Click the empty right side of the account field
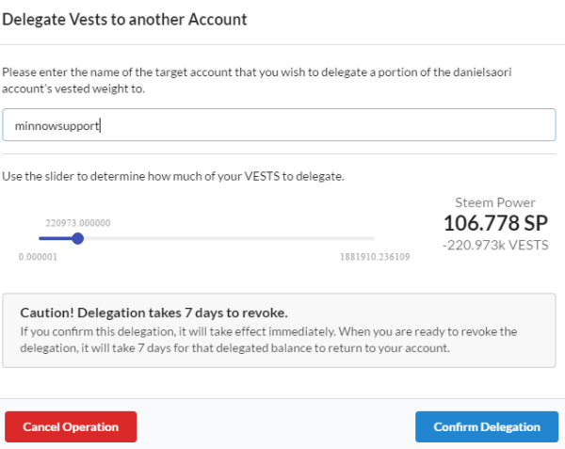The height and width of the screenshot is (449, 565). point(424,124)
